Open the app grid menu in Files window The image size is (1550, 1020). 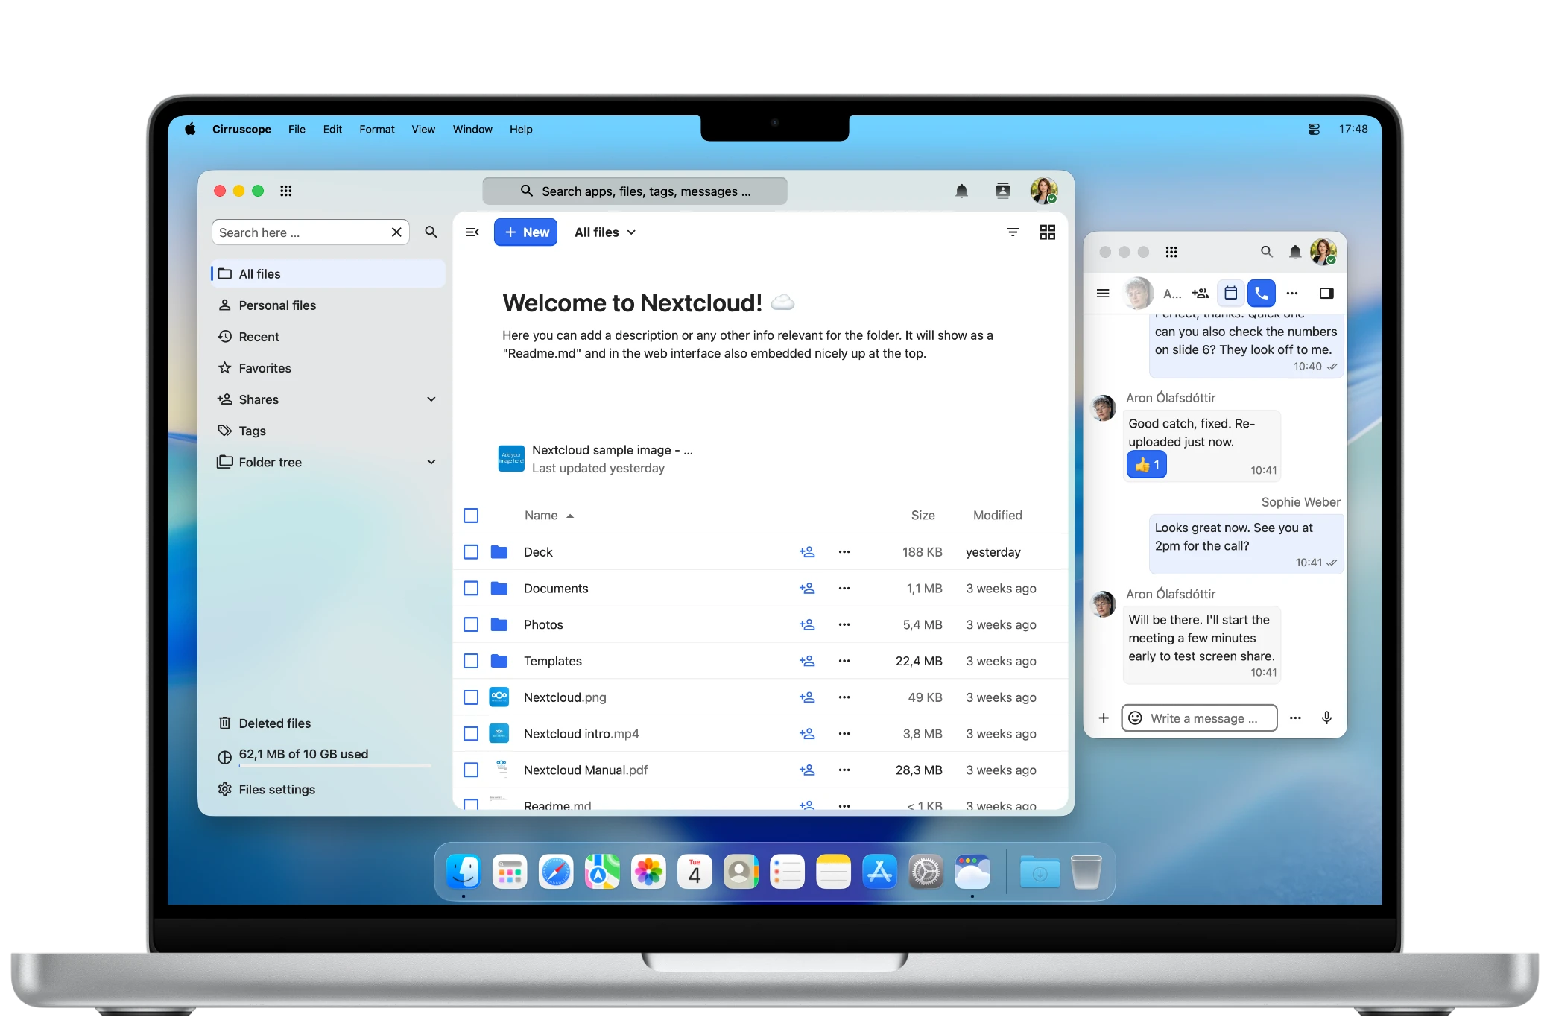pos(285,191)
